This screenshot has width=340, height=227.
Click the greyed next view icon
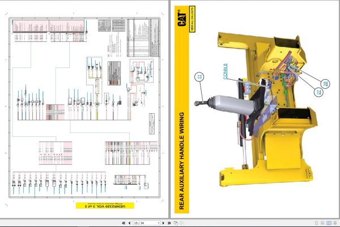click(182, 223)
